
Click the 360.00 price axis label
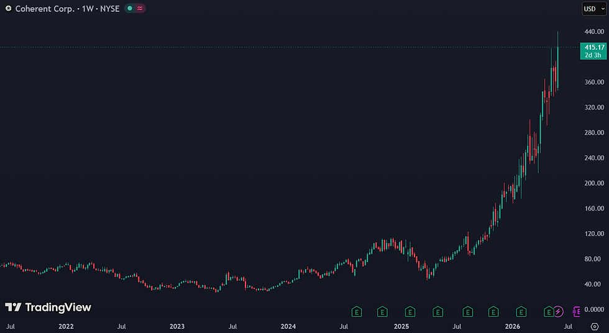pos(594,82)
